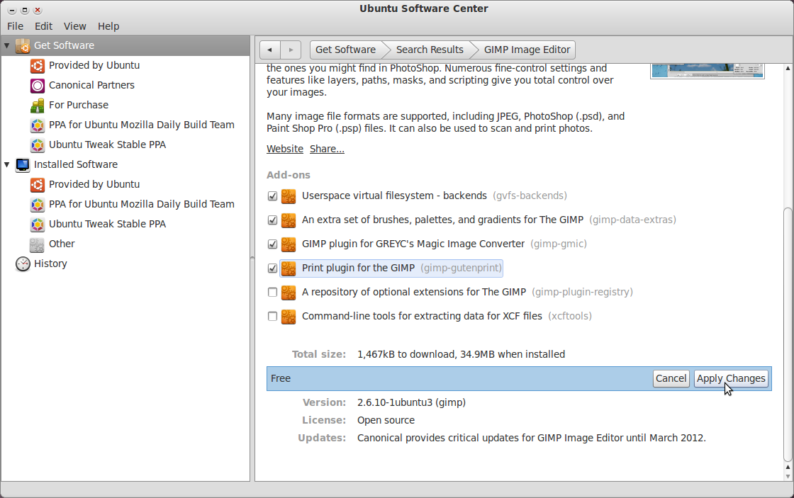794x498 pixels.
Task: Uncheck extra brushes, palettes and gradients add-on
Action: [272, 220]
